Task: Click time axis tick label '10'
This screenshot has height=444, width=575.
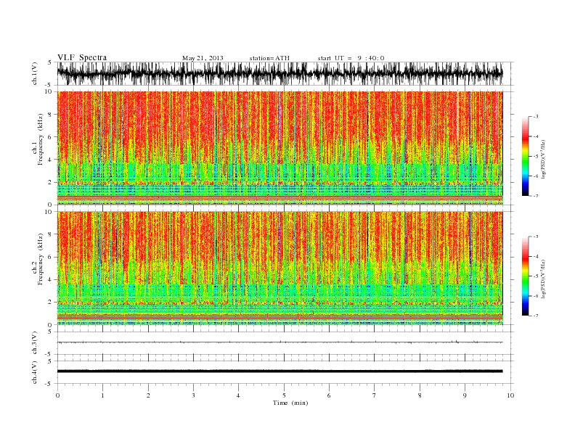Action: pyautogui.click(x=510, y=395)
